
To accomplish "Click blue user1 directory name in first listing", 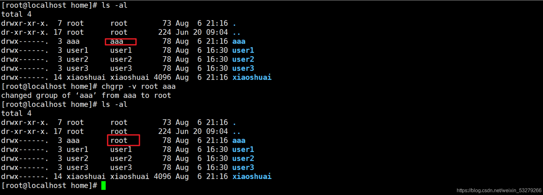I will coord(243,50).
